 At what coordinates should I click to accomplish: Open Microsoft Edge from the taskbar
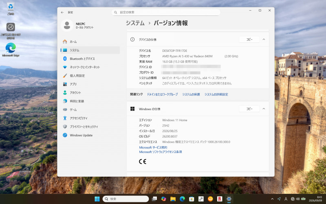pos(182,199)
